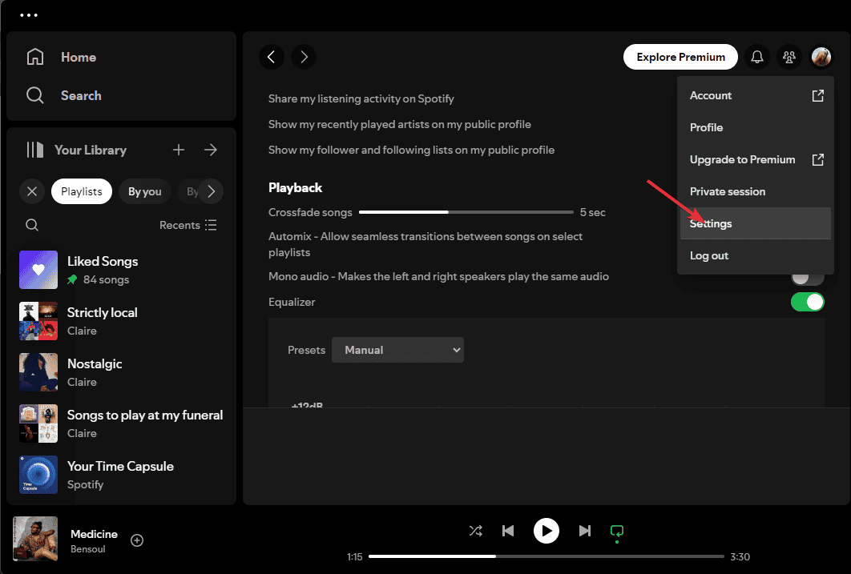This screenshot has width=851, height=574.
Task: Toggle the Equalizer switch
Action: 808,302
